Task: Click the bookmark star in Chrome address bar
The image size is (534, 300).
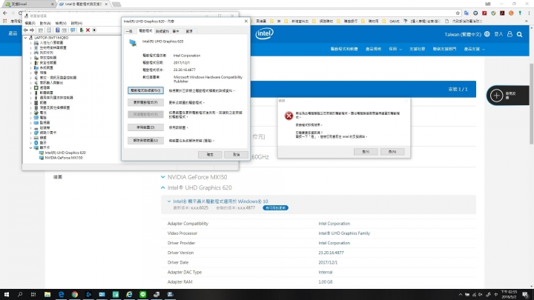Action: (x=458, y=13)
